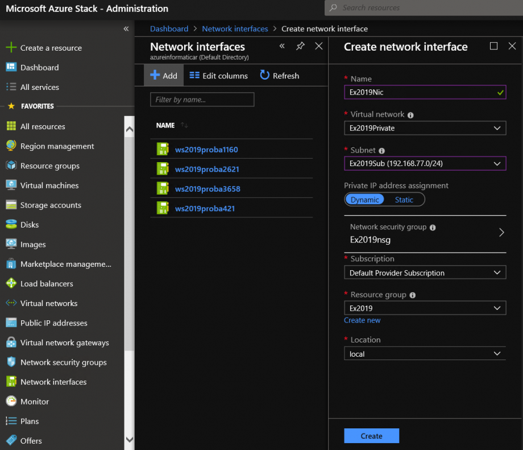Open the Monitor blade icon

(11, 401)
